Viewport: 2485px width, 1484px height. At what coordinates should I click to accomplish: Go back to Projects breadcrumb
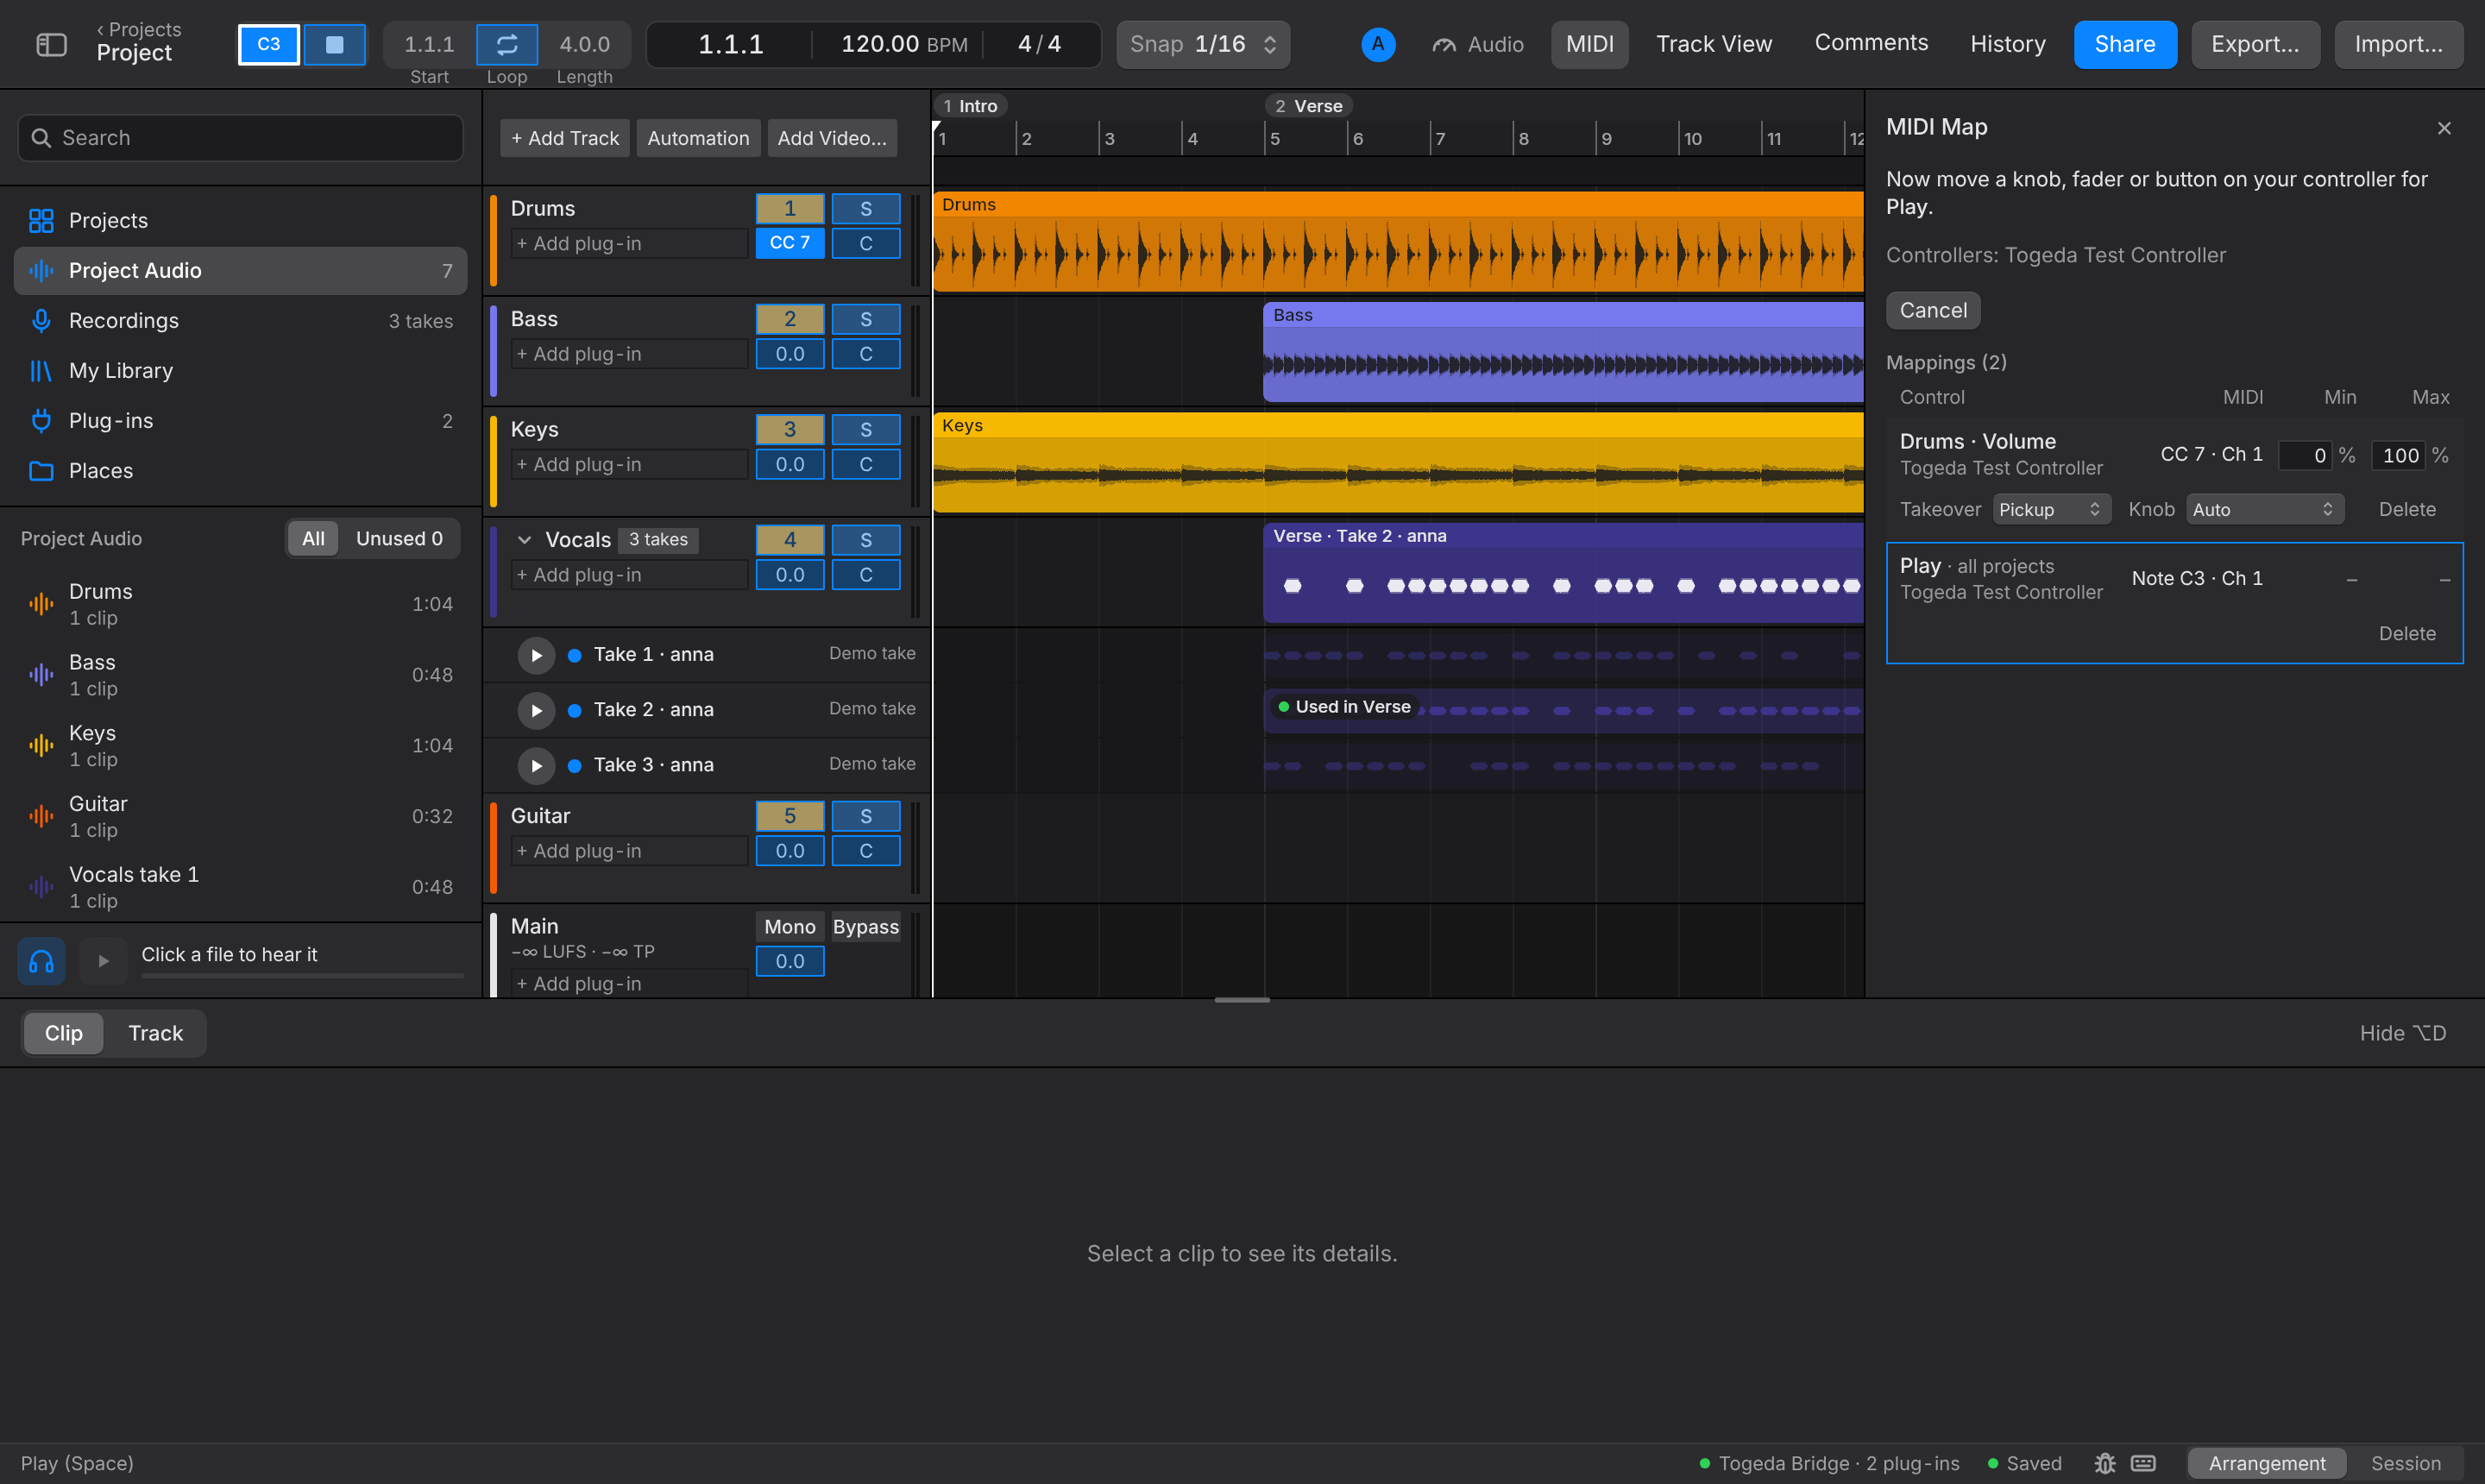tap(139, 29)
